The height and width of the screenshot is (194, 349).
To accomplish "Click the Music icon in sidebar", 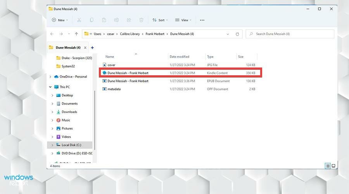I will tap(58, 120).
